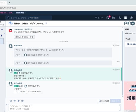This screenshot has height=112, width=136.
Task: Click the search magnifier icon
Action: click(x=9, y=18)
